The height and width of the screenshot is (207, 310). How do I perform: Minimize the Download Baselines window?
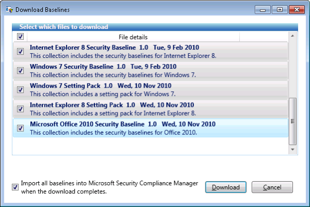tap(263, 9)
